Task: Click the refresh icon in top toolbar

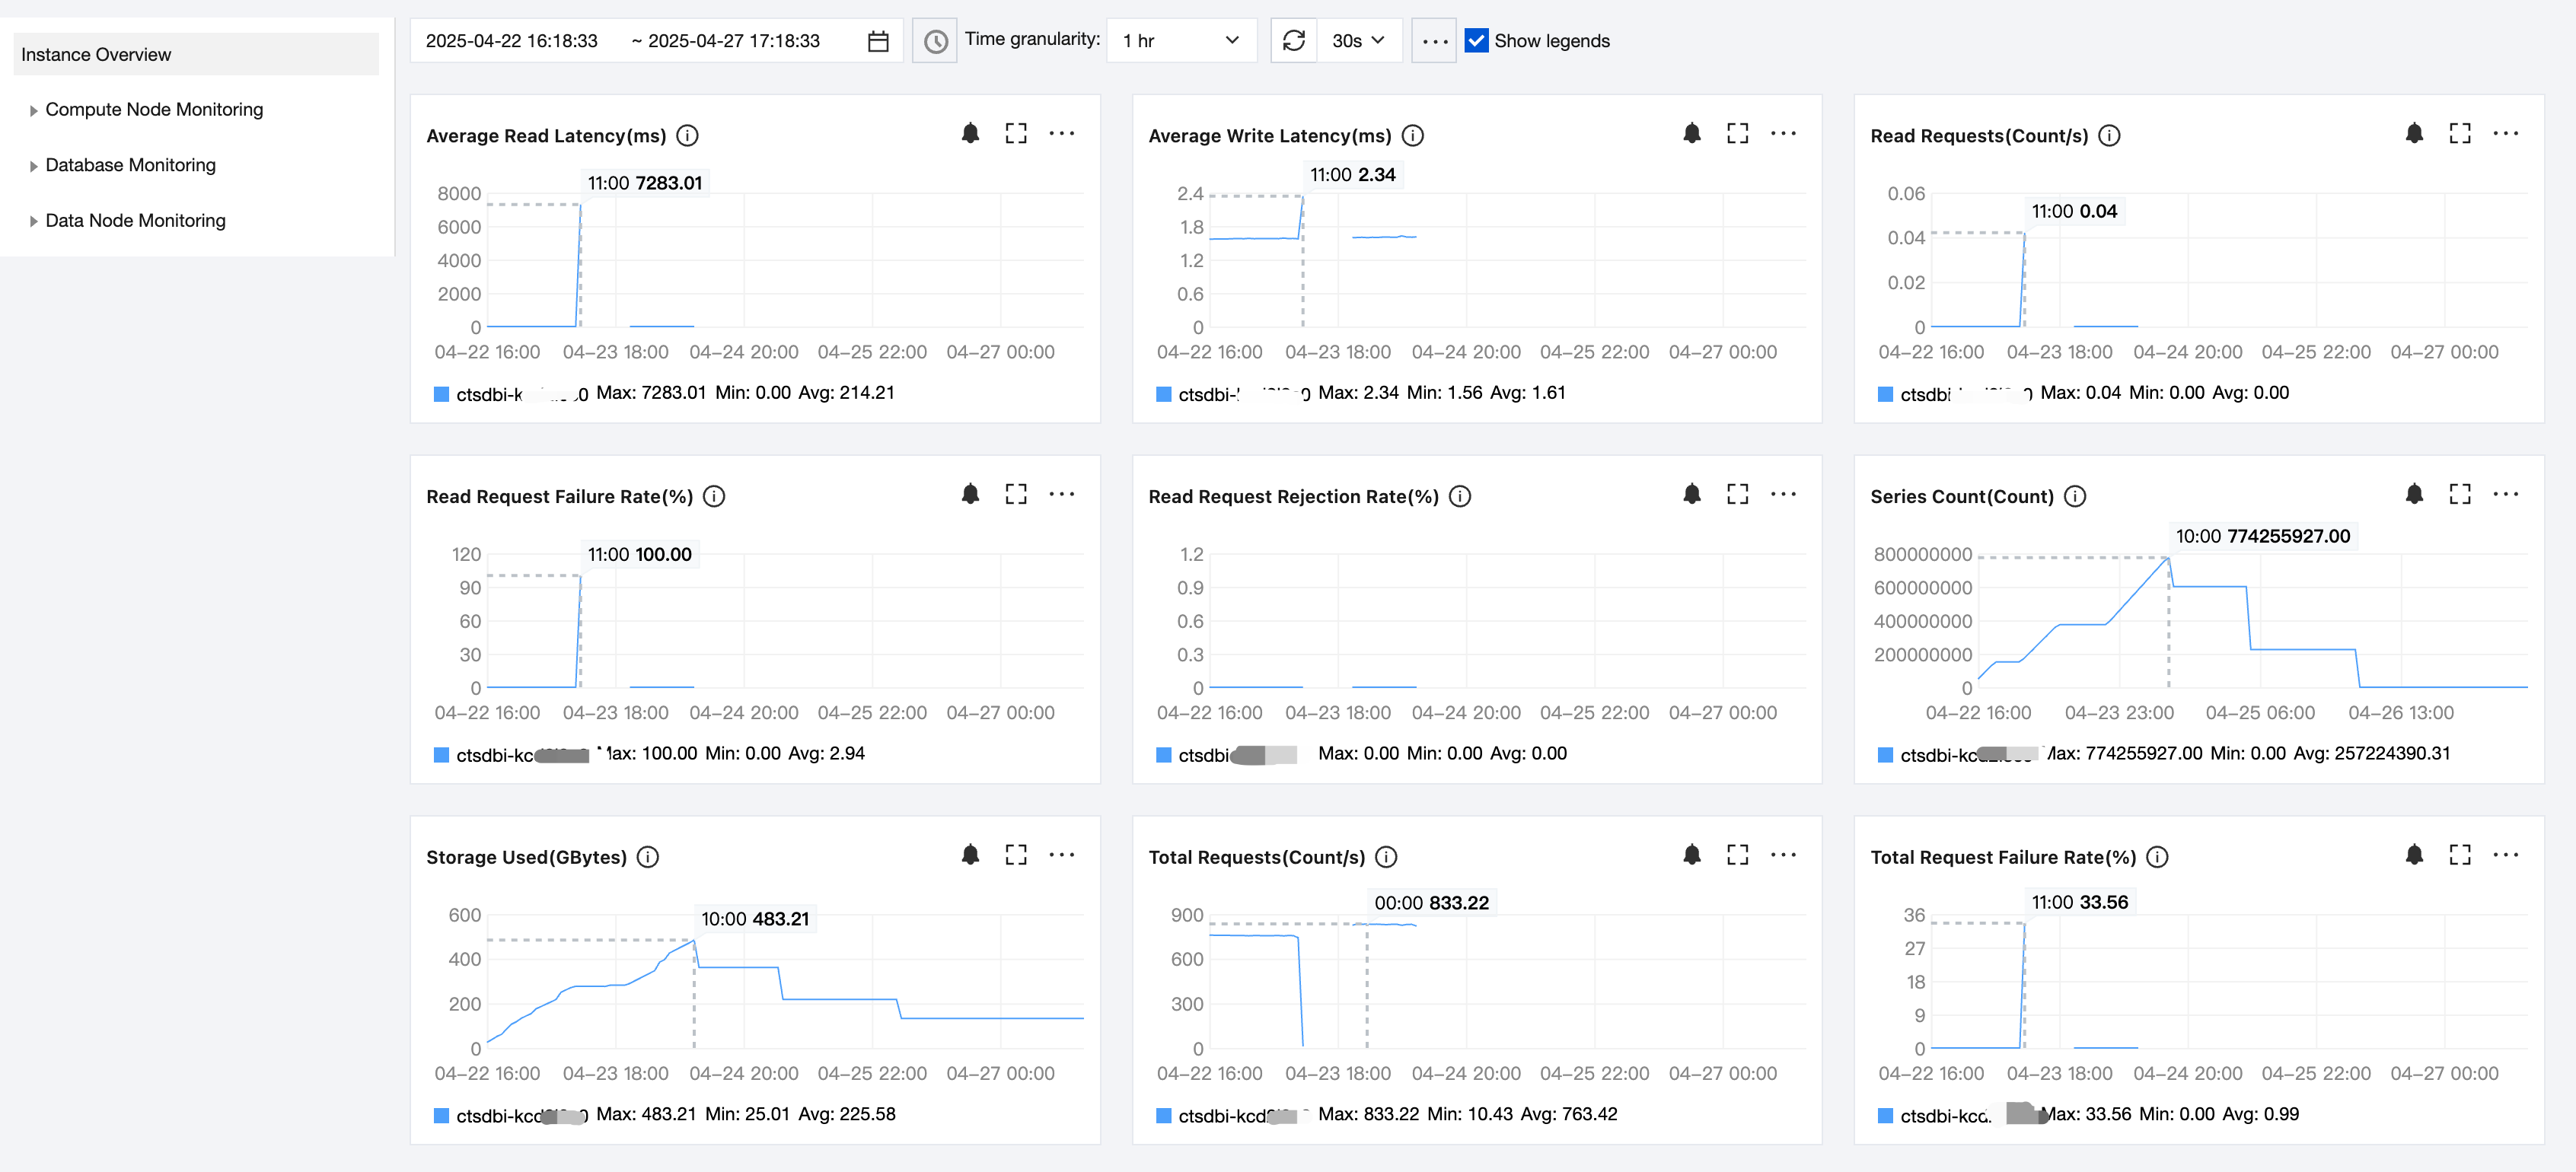Action: point(1293,41)
